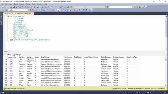The height and width of the screenshot is (94, 168).
Task: Click the DimCustomer table name in query
Action: point(45,40)
